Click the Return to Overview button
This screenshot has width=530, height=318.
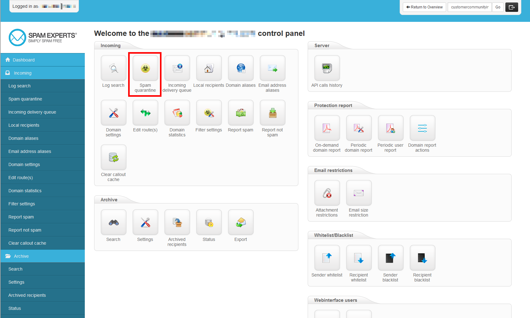424,7
